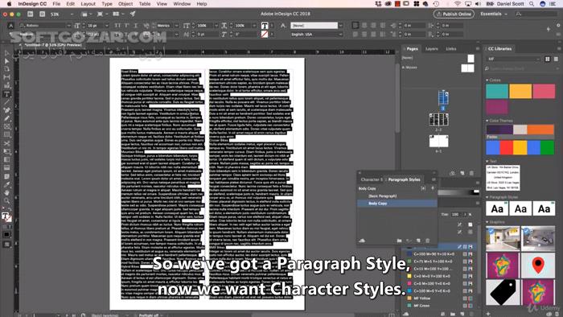Select the Selection tool arrow in toolbox
This screenshot has width=563, height=317.
[x=6, y=53]
